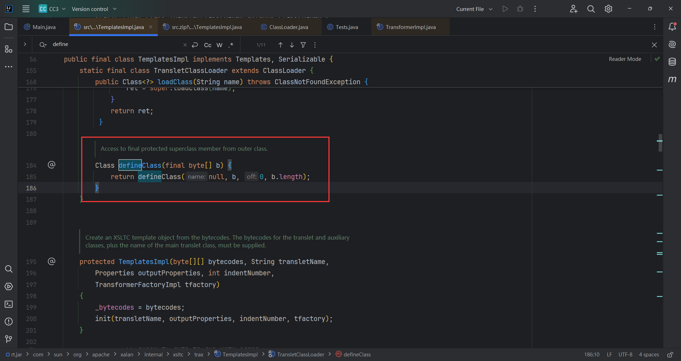
Task: Open the Problems tool window
Action: [9, 321]
